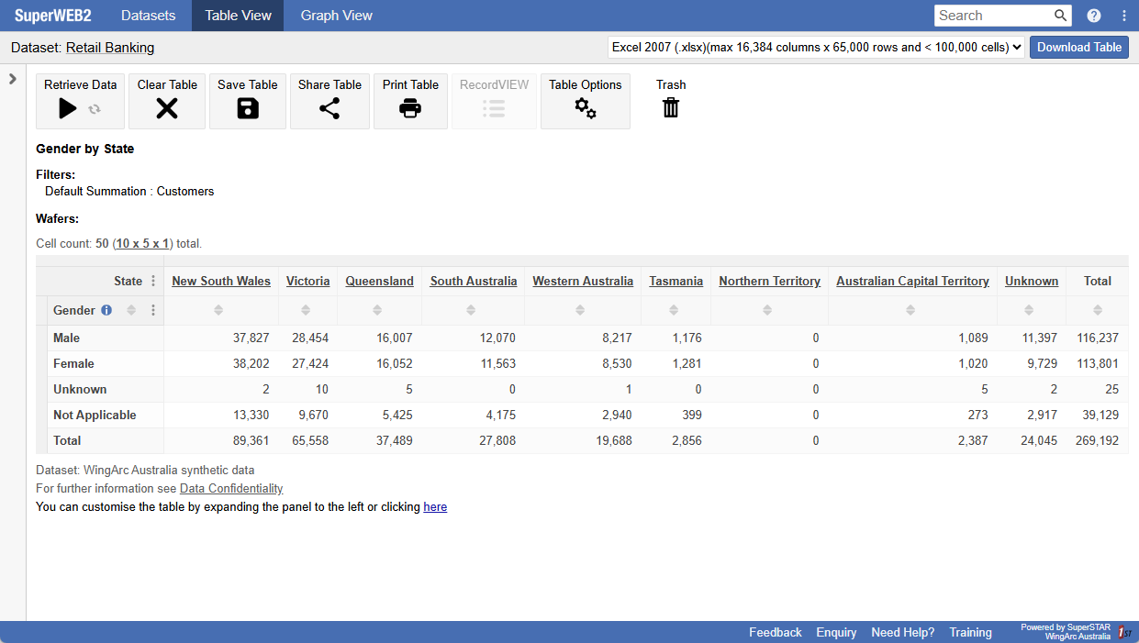
Task: Toggle sorting on the Total column
Action: point(1097,310)
